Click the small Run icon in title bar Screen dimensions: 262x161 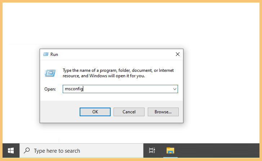(x=46, y=54)
